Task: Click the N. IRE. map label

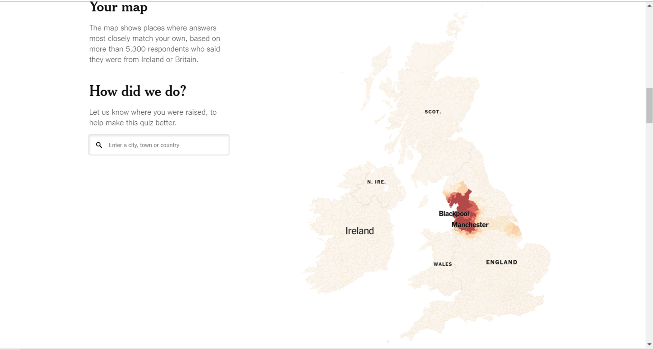Action: [x=376, y=182]
